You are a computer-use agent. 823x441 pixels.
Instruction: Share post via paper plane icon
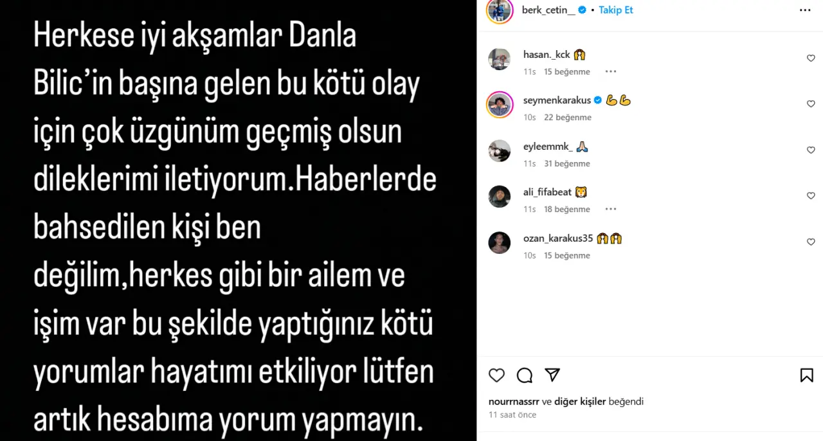coord(552,375)
